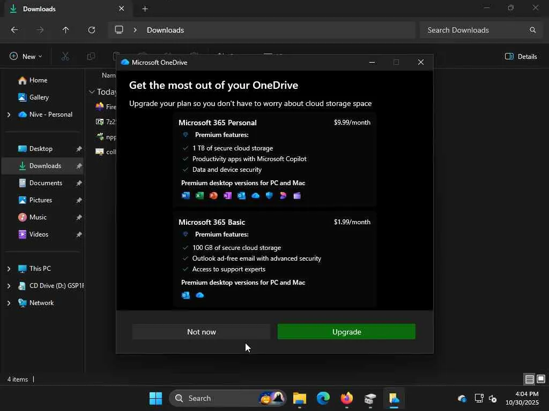The width and height of the screenshot is (549, 411).
Task: Go up one folder level in Explorer
Action: (65, 30)
